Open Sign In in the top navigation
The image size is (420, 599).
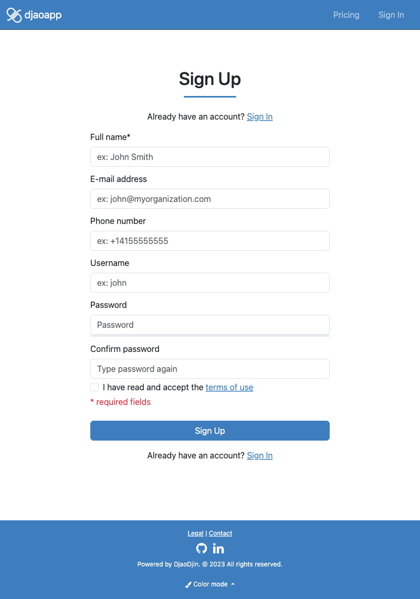(x=391, y=15)
